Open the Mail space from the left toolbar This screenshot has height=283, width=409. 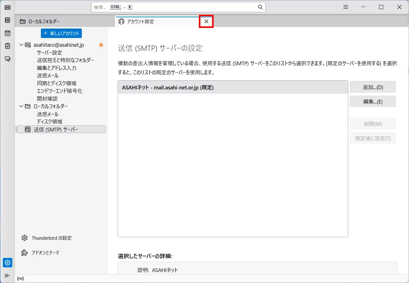pos(7,7)
